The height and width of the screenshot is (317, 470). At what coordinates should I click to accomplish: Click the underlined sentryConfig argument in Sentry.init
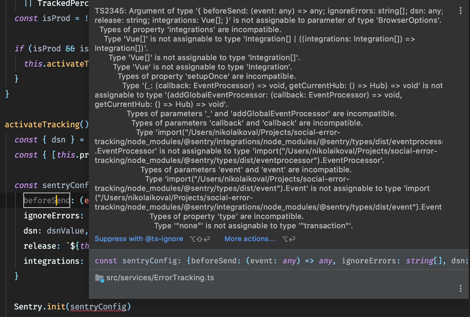pyautogui.click(x=99, y=307)
